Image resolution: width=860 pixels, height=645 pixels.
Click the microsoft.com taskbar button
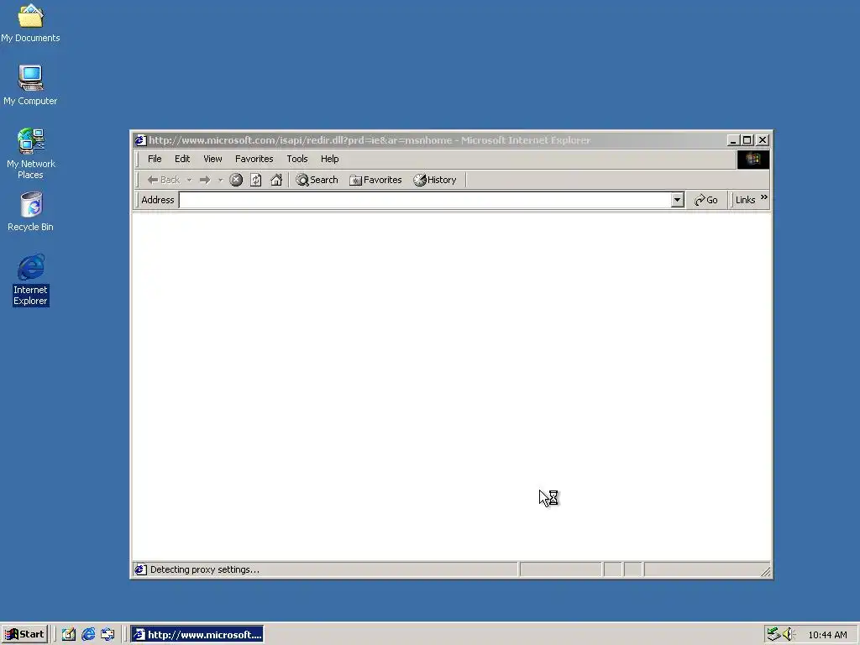pyautogui.click(x=197, y=635)
